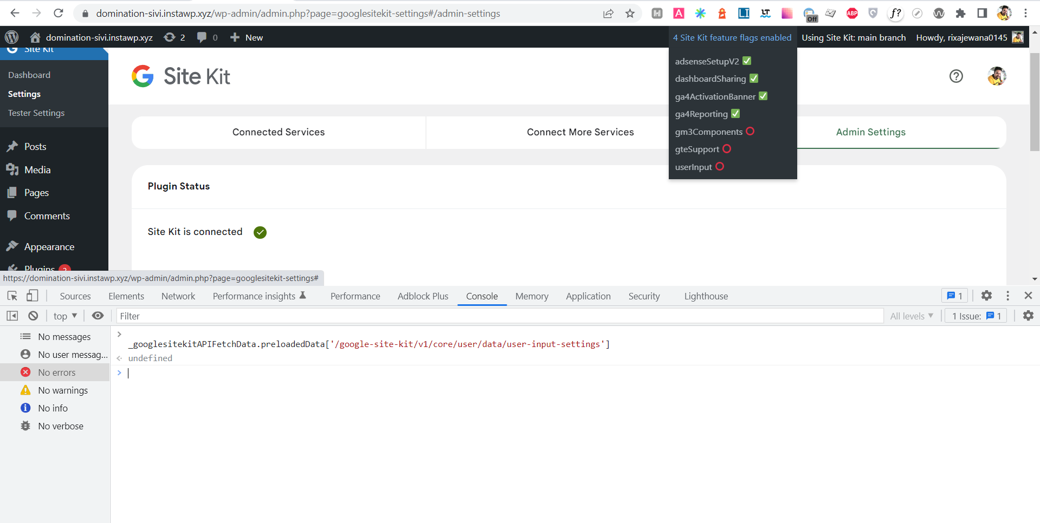This screenshot has width=1040, height=523.
Task: Open Tester Settings from the sidebar
Action: (x=36, y=113)
